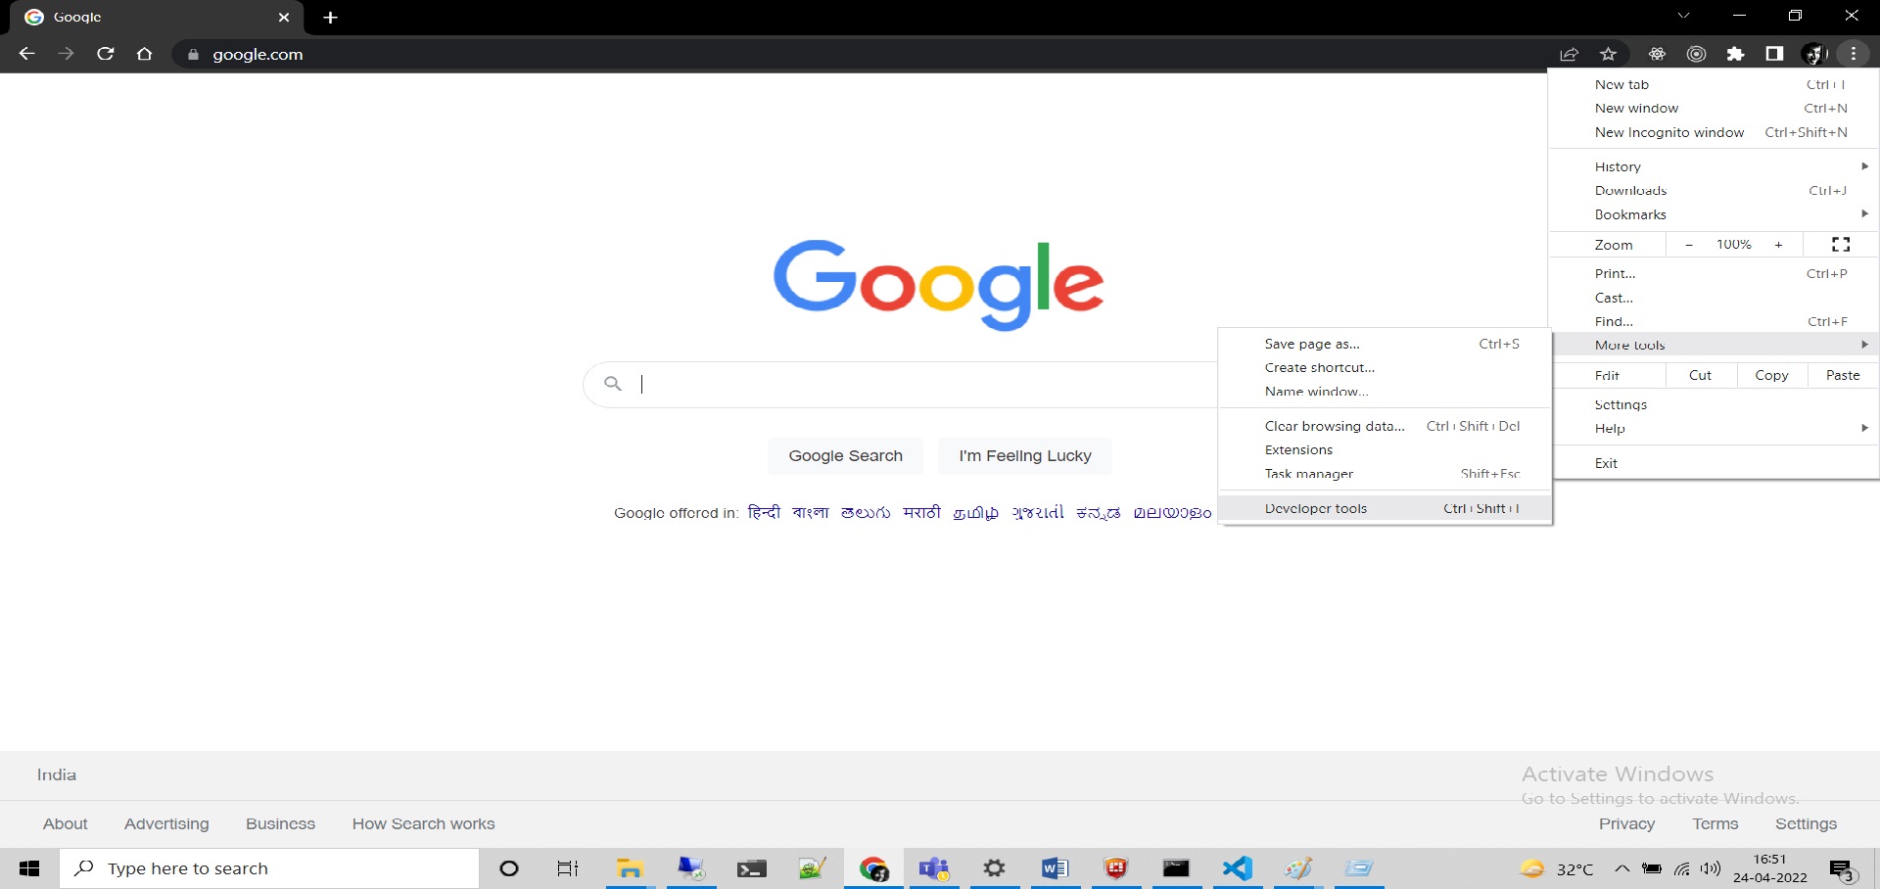This screenshot has width=1880, height=889.
Task: Choose Exit from the Chrome menu
Action: tap(1715, 463)
